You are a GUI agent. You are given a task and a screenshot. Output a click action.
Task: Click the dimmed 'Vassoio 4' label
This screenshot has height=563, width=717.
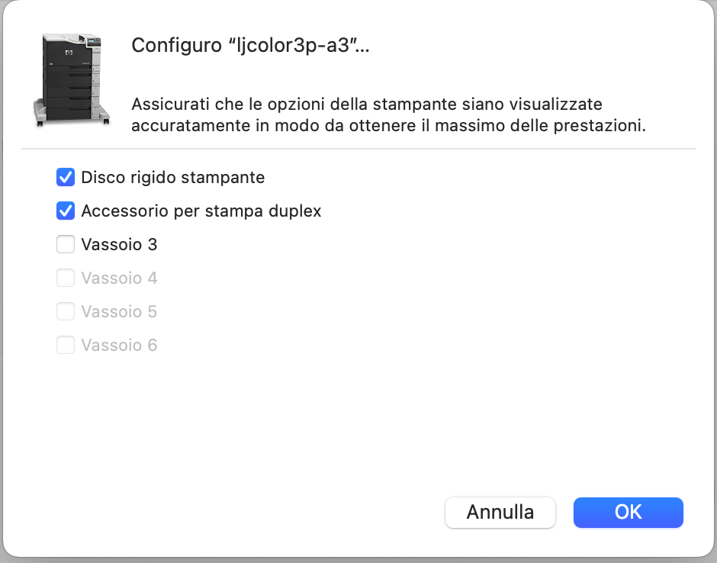pyautogui.click(x=119, y=278)
